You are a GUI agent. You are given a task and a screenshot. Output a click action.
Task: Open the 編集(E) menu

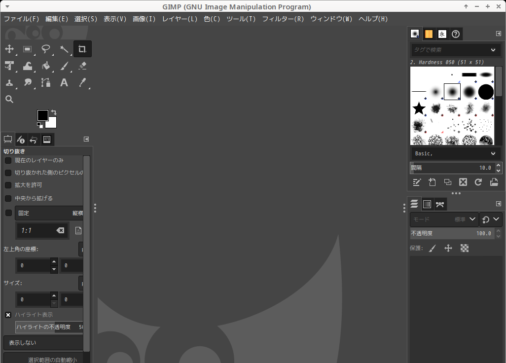57,19
